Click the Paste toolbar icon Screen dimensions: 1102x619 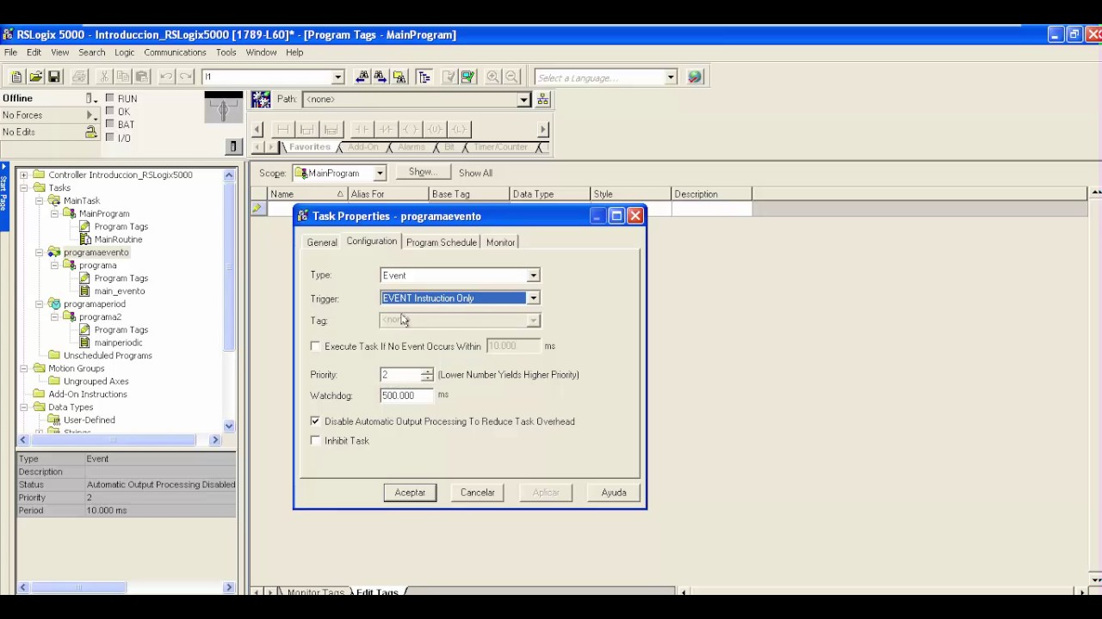pos(142,77)
